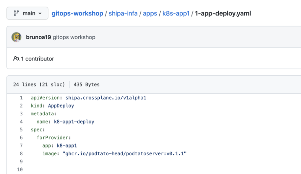
Task: Open the brunoa19 user profile link
Action: tap(38, 37)
